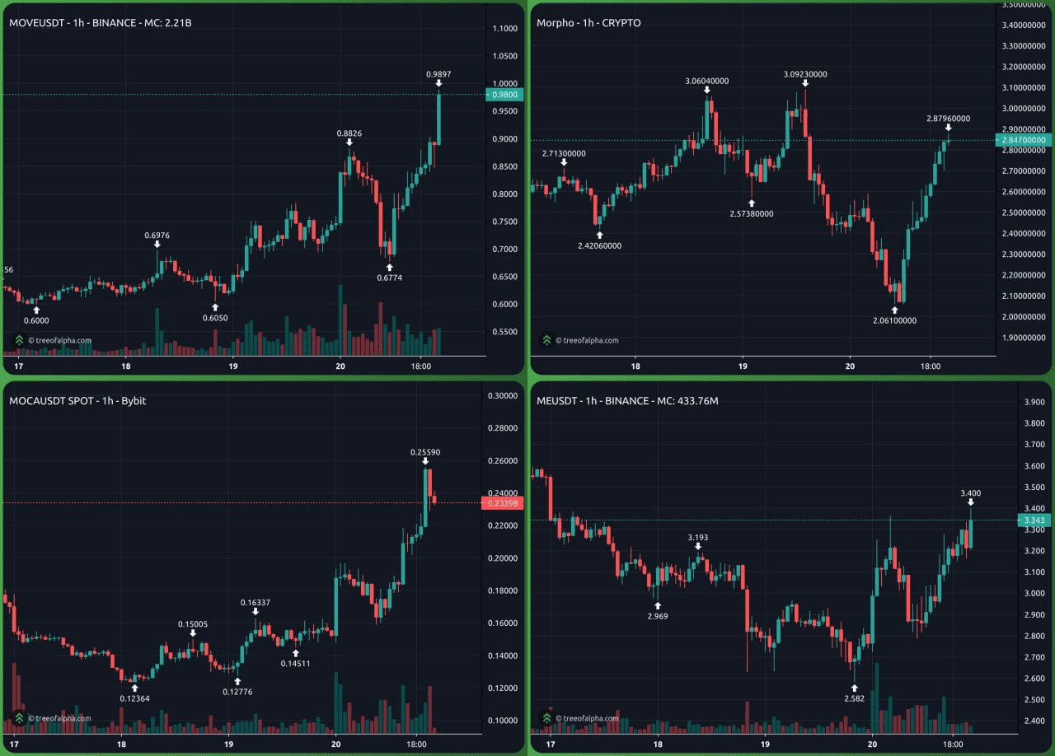Open treeofalpha.com link in MOVEUSDT chart
Image resolution: width=1055 pixels, height=756 pixels.
59,340
